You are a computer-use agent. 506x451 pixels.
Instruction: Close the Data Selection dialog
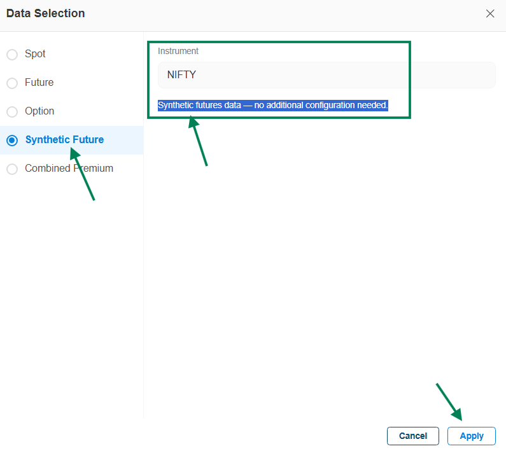pyautogui.click(x=490, y=13)
